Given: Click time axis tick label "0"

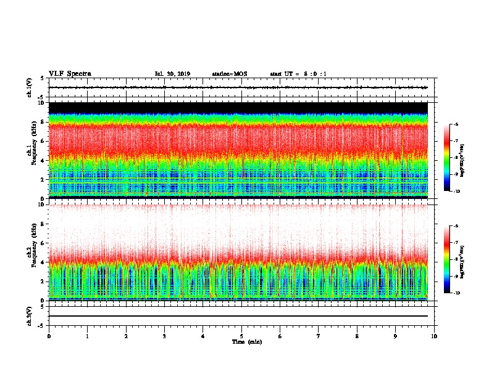Looking at the screenshot, I should point(49,336).
